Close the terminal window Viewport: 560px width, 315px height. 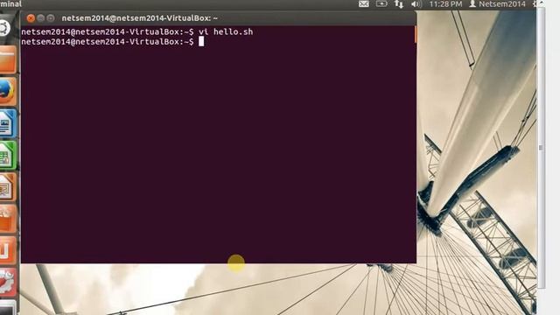pos(31,18)
